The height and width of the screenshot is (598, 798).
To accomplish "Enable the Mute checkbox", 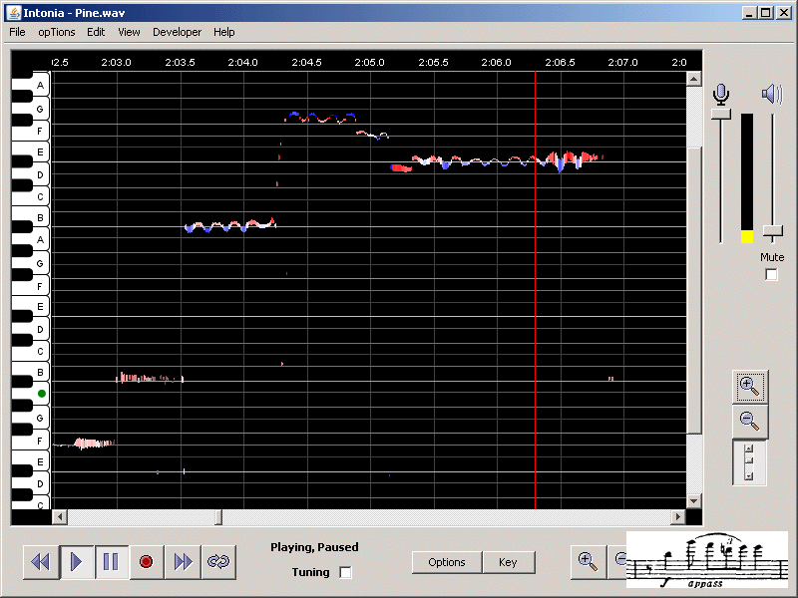I will pos(771,275).
